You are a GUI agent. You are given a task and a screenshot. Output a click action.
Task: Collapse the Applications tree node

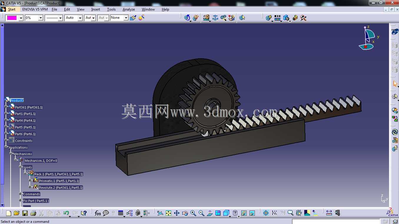(6, 147)
